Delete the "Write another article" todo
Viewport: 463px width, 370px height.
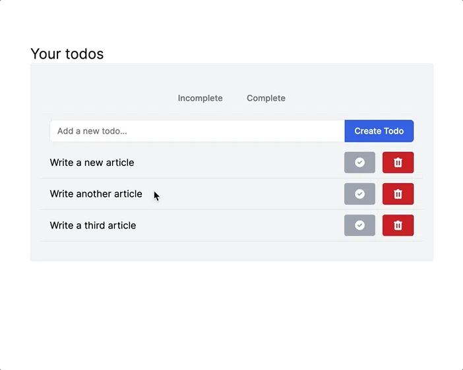point(398,194)
